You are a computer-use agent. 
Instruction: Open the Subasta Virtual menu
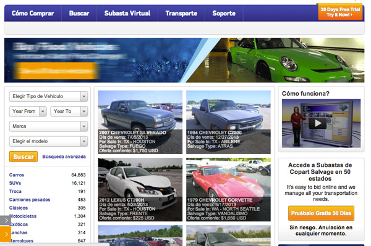coord(127,13)
